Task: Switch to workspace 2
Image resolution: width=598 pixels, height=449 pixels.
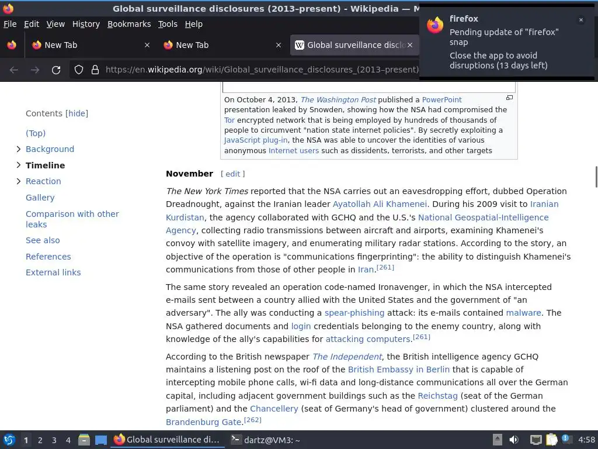Action: (40, 440)
